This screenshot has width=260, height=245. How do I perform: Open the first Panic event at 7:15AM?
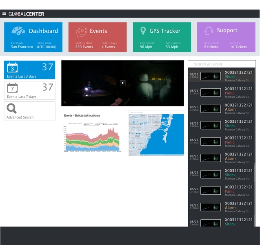221,92
